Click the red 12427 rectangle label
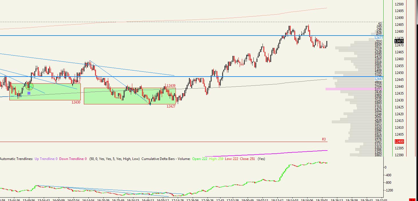 (x=171, y=106)
